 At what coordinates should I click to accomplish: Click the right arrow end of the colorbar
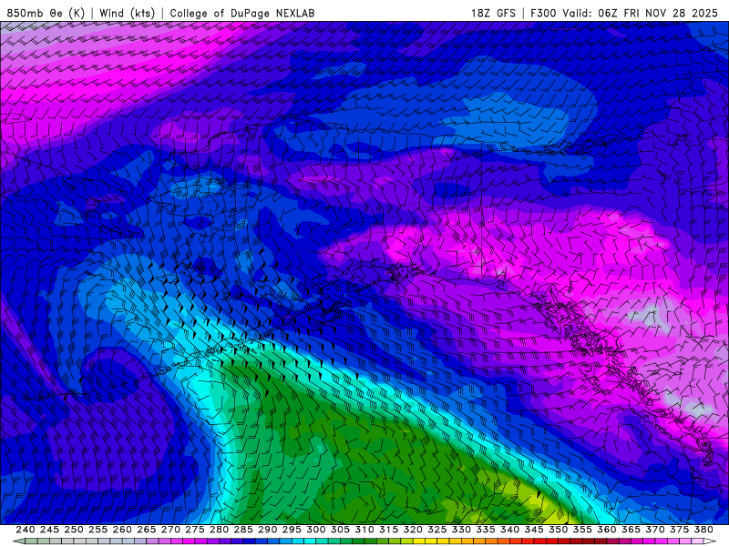click(x=710, y=541)
